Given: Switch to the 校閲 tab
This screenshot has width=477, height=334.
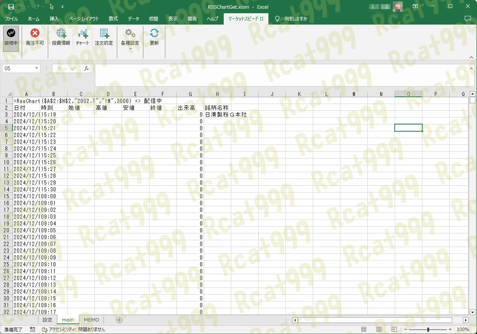Looking at the screenshot, I should click(x=153, y=19).
